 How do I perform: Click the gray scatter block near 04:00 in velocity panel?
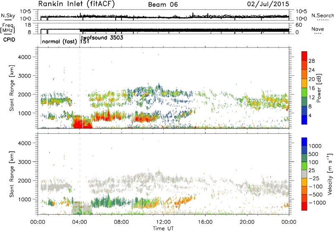[x=82, y=208]
